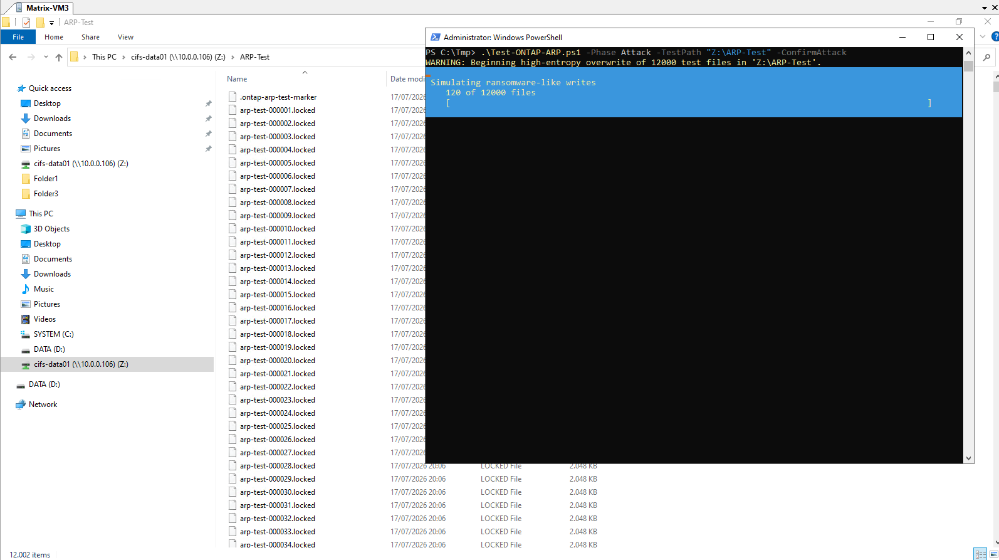Open DATA (D:) under This PC
999x560 pixels.
pos(49,349)
